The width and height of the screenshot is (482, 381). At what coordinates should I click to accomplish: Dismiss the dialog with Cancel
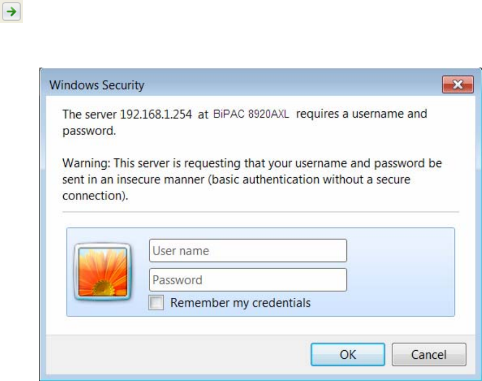(x=429, y=355)
